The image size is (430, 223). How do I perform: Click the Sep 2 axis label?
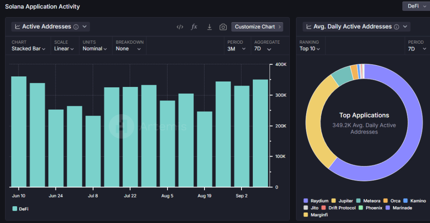pyautogui.click(x=241, y=196)
